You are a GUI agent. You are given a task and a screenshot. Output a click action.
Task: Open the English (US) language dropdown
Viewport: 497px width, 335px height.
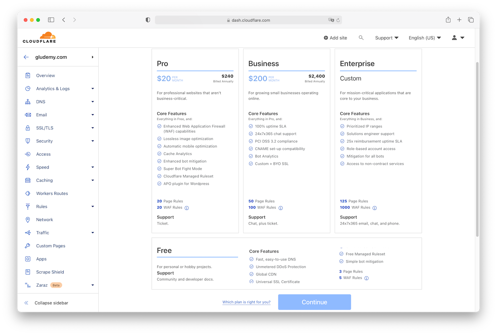point(425,38)
